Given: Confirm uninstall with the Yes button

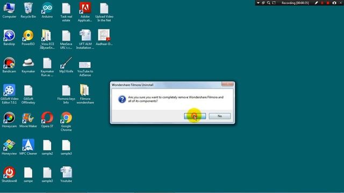Looking at the screenshot, I should pyautogui.click(x=195, y=116).
